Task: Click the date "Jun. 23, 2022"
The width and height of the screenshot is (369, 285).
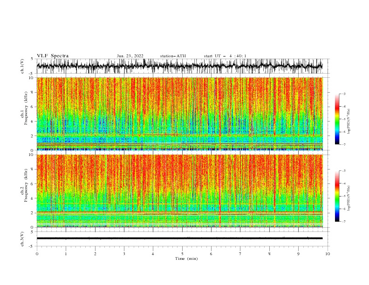Action: [x=130, y=56]
